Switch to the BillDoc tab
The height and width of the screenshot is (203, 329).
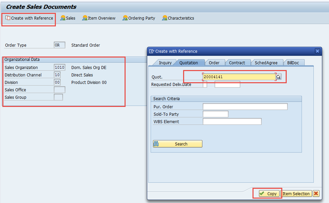point(293,63)
